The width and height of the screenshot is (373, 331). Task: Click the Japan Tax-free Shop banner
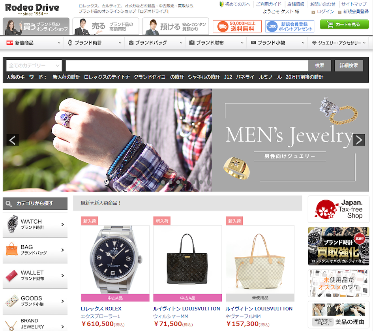[339, 209]
